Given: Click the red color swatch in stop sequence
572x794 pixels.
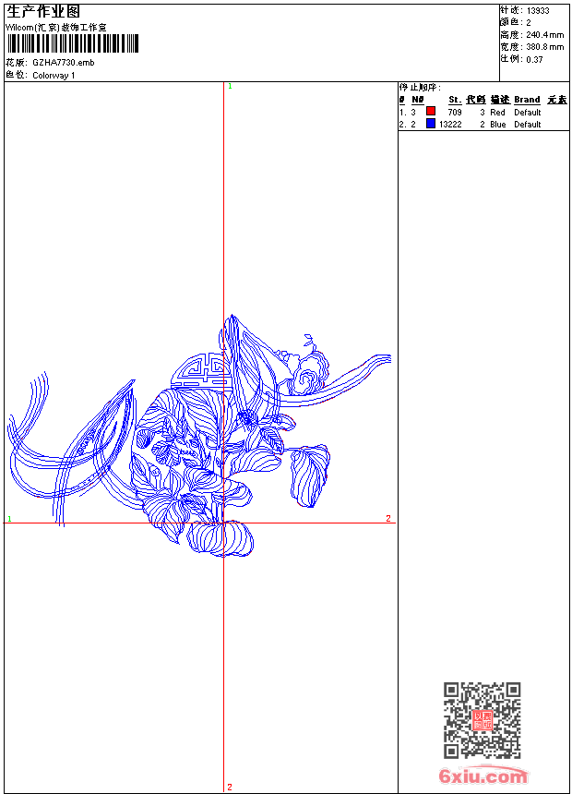Looking at the screenshot, I should coord(431,112).
